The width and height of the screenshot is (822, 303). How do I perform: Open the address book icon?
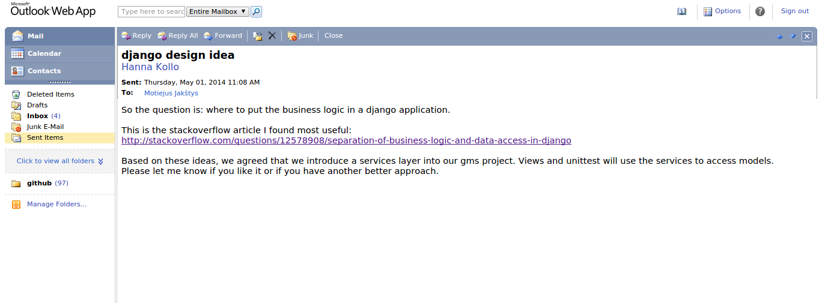tap(681, 11)
